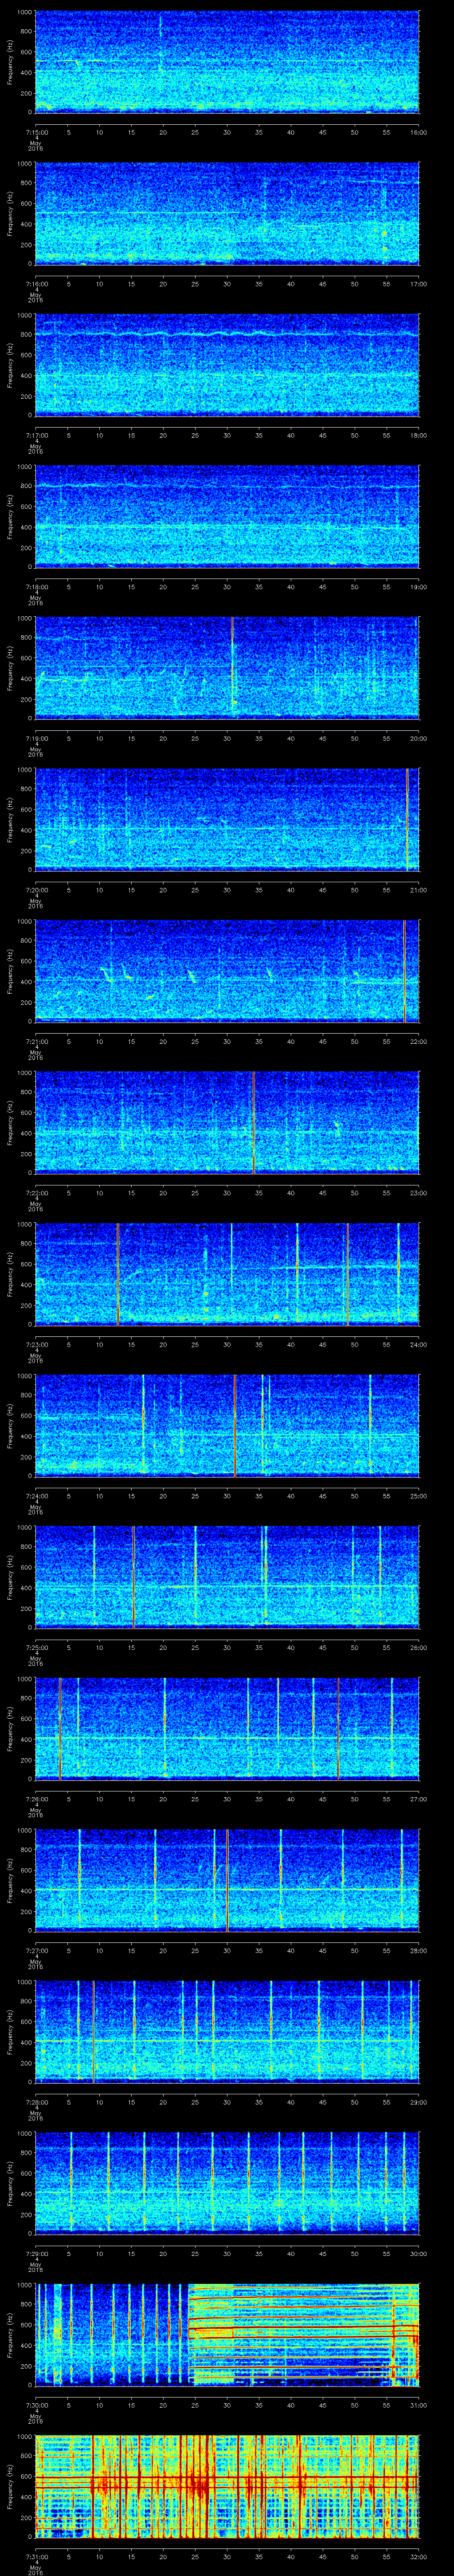This screenshot has height=2576, width=454.
Task: Select the spectrogram panel starting at 7:24:00
Action: click(x=227, y=1425)
